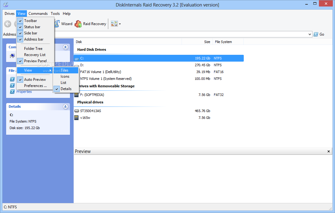This screenshot has height=213, width=335.
Task: Click the Back arrow toolbar icon
Action: pyautogui.click(x=8, y=24)
